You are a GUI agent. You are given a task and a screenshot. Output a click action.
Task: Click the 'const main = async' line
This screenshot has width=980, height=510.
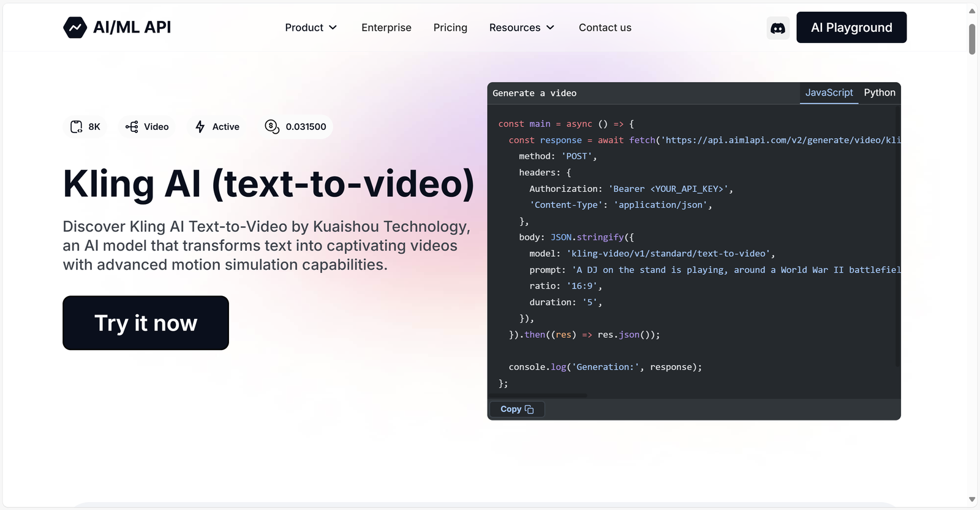[566, 124]
